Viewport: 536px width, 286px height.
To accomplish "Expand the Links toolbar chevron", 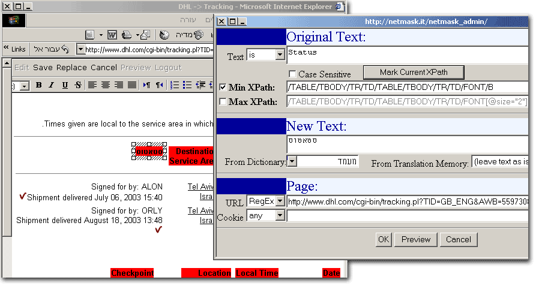I will pos(6,48).
